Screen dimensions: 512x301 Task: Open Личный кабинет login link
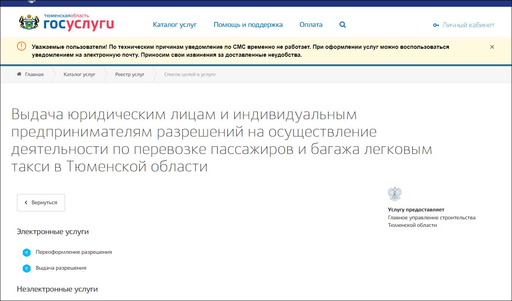click(468, 25)
